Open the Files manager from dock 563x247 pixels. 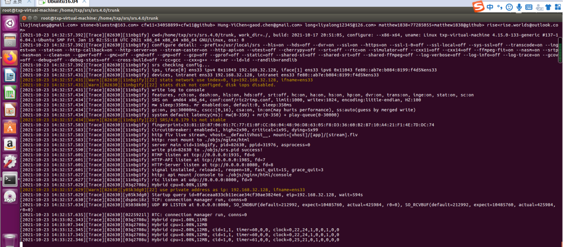pyautogui.click(x=10, y=41)
